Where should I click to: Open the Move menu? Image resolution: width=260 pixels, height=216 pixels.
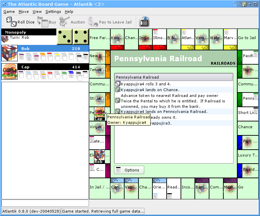tap(23, 12)
